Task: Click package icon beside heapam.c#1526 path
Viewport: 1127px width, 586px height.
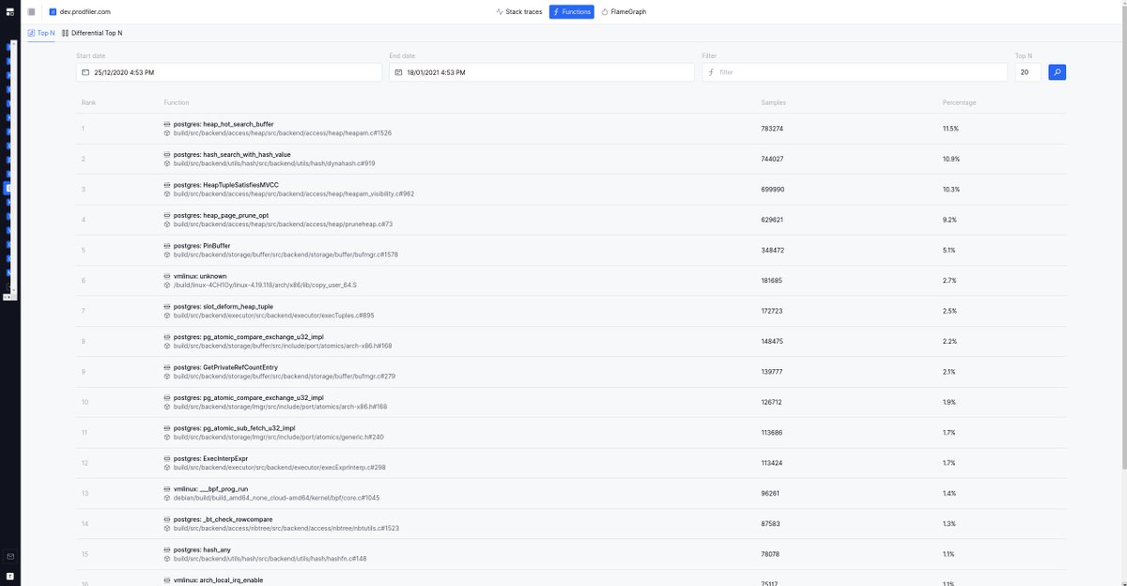Action: coord(167,133)
